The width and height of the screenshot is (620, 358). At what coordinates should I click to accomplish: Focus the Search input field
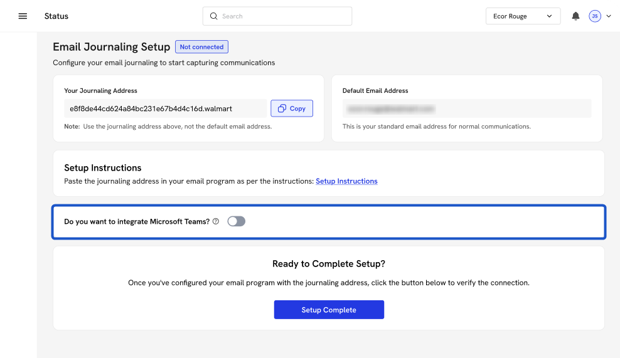click(282, 16)
